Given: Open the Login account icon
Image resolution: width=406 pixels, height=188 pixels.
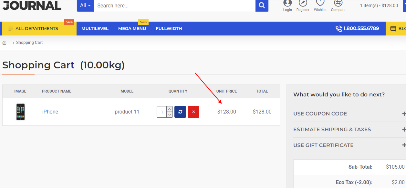Looking at the screenshot, I should pyautogui.click(x=287, y=3).
